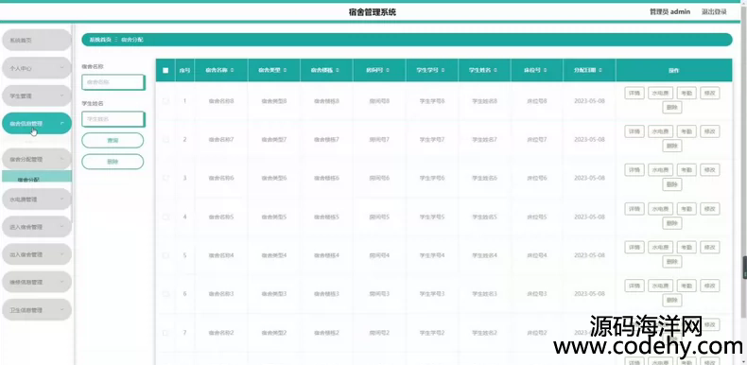Check the checkbox for row 1

tap(165, 101)
